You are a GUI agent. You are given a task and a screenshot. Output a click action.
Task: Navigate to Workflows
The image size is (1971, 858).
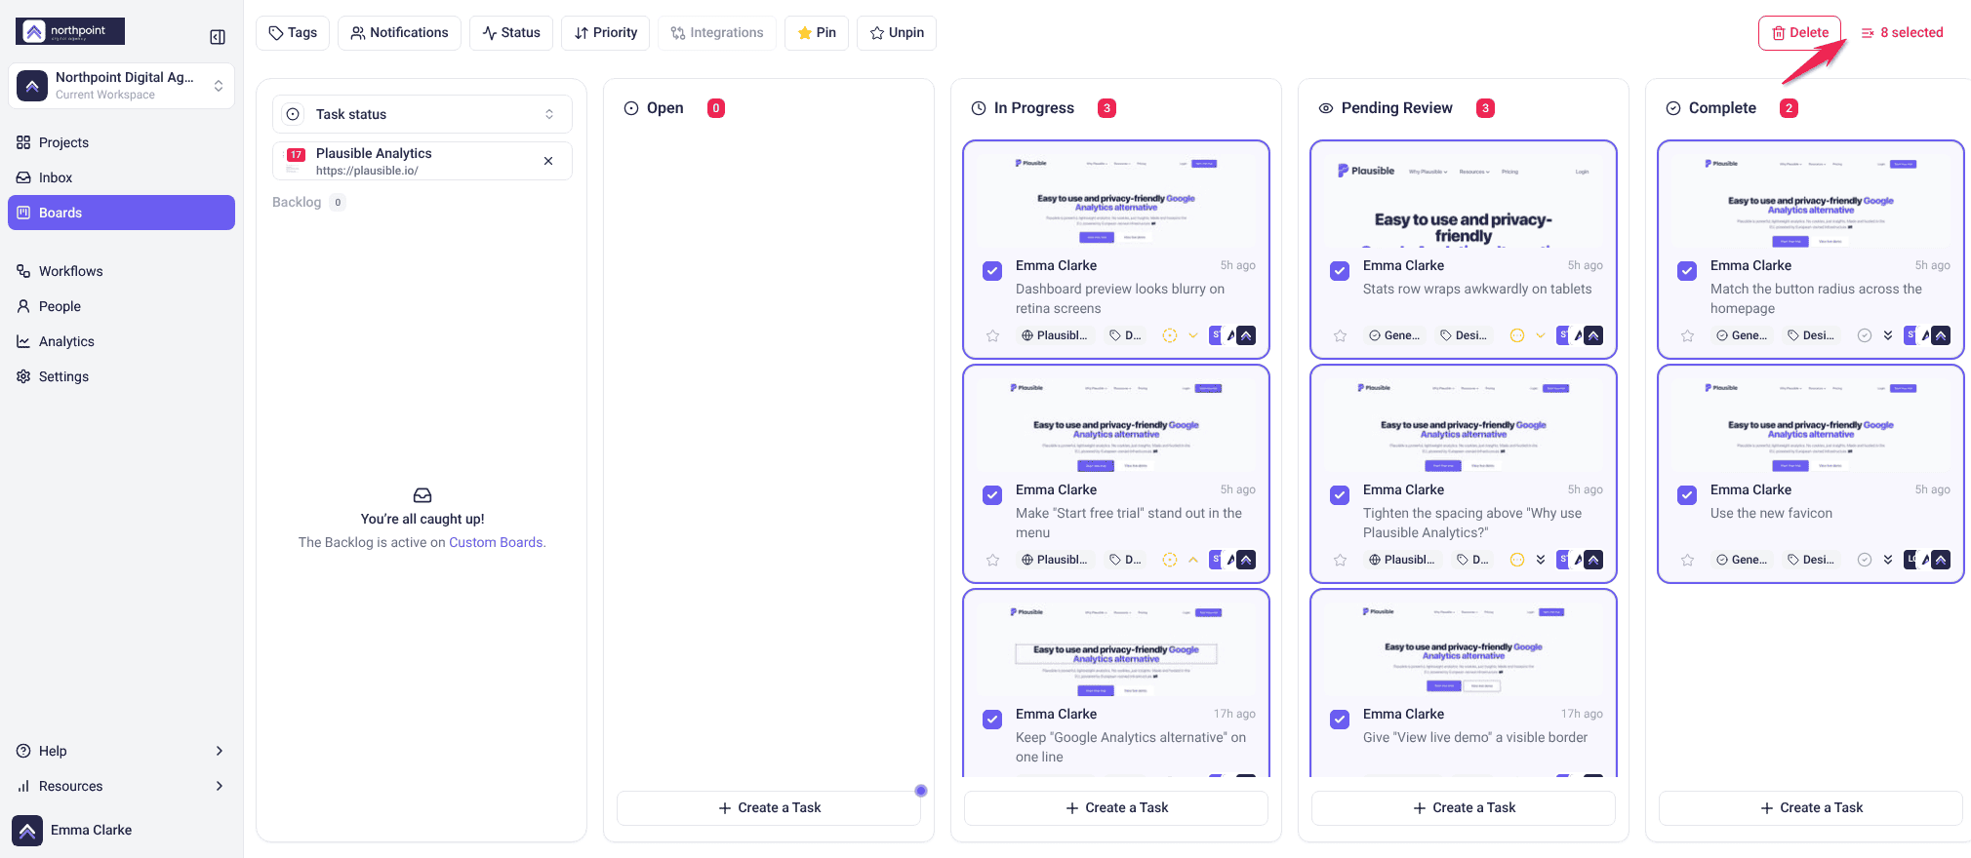pos(121,271)
